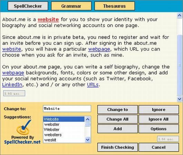This screenshot has height=155, width=183.
Task: Open the Thesaurus tab
Action: 115,6
